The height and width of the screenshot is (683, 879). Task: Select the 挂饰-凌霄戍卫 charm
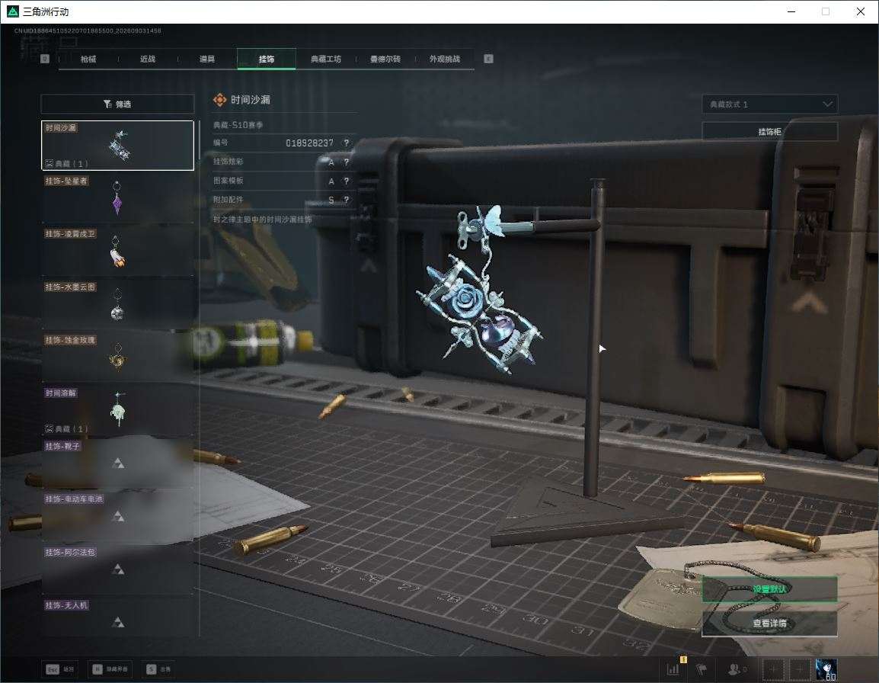click(x=118, y=252)
